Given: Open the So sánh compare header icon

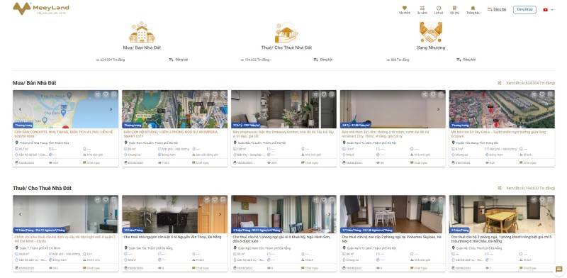Looking at the screenshot, I should 422,10.
